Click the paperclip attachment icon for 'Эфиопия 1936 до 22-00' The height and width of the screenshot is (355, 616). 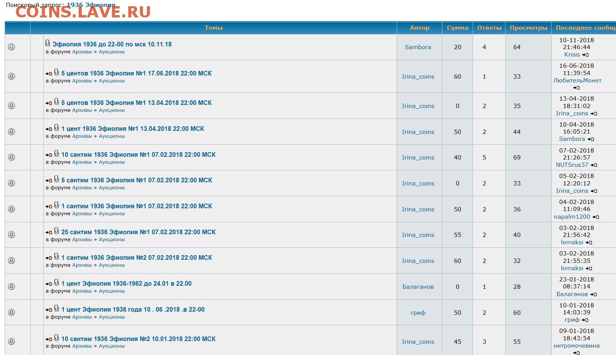48,43
